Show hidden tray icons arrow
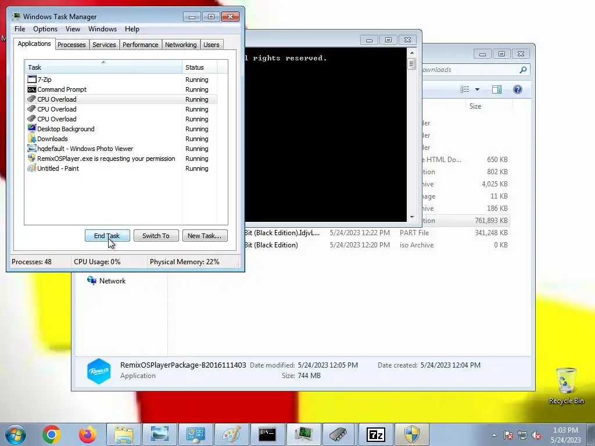 pyautogui.click(x=494, y=436)
